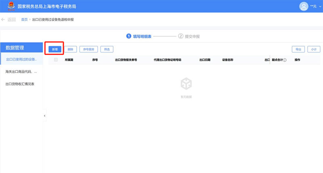
Task: Click the info icon beside 疑点合计
Action: point(285,60)
